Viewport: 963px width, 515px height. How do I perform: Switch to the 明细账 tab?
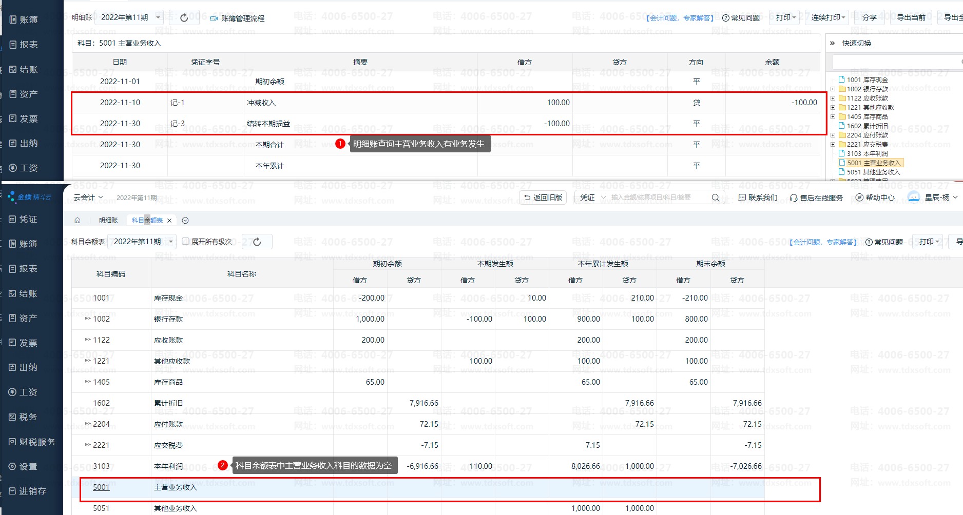[x=108, y=221]
